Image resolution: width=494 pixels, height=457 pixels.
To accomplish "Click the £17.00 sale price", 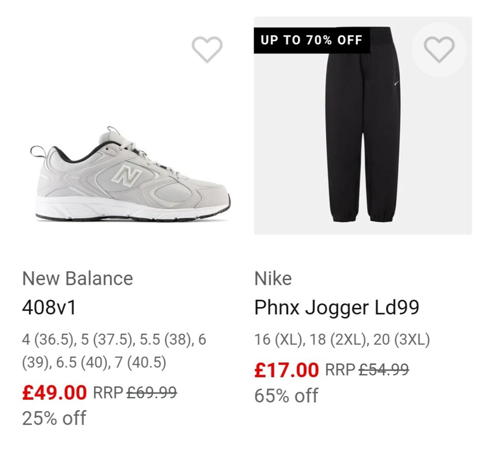I will (287, 370).
